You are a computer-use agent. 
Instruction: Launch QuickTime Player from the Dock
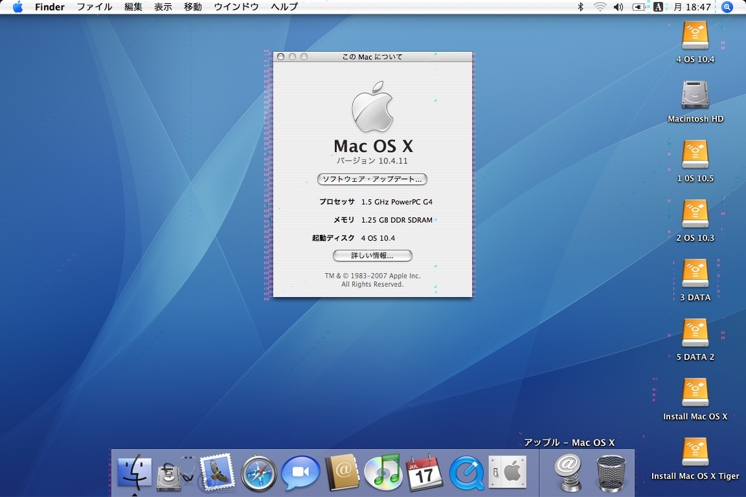click(x=467, y=473)
